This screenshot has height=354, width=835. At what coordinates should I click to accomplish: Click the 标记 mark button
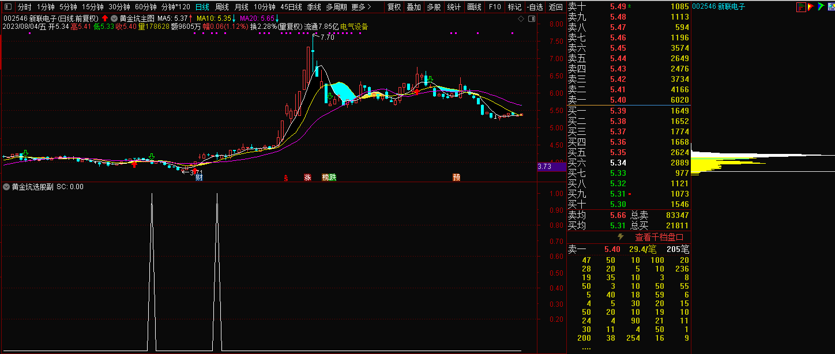pos(514,7)
